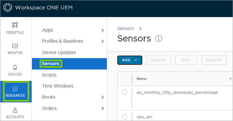Screen dimensions: 233x121
Task: Select the Sensors menu item
Action: (x=69, y=64)
